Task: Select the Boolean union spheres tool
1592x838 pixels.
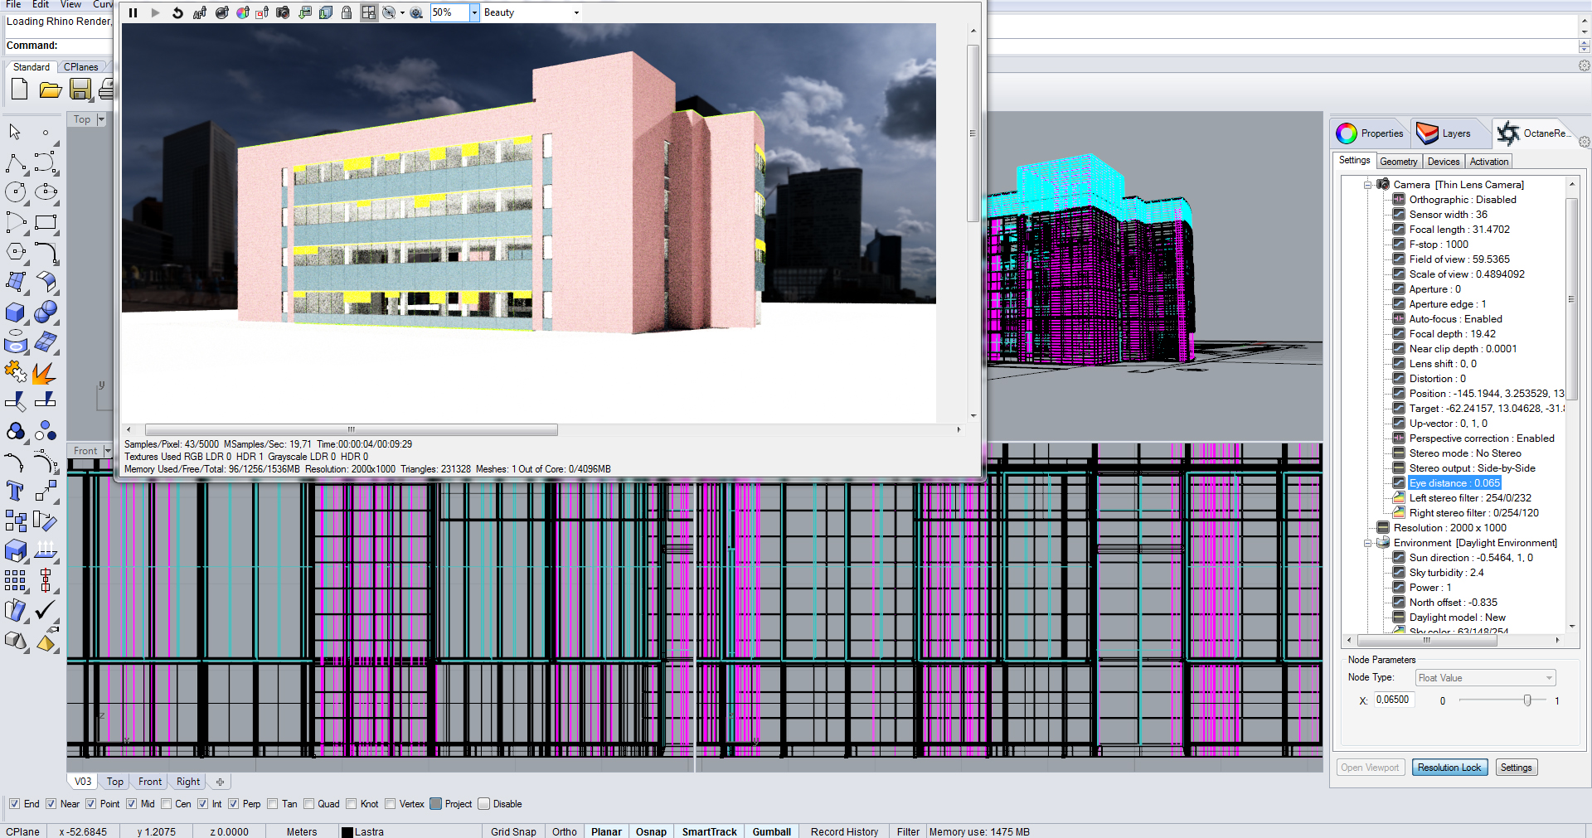Action: coord(46,312)
